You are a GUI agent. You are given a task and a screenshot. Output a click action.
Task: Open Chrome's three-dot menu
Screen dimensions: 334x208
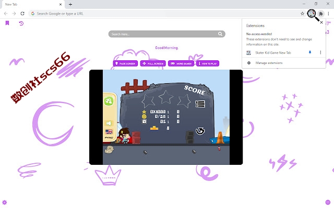click(328, 14)
